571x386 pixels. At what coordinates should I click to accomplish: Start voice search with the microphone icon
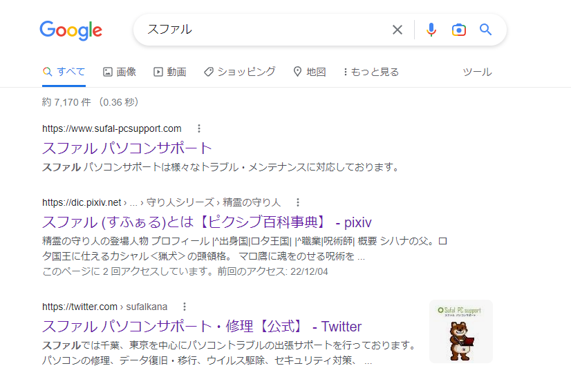(x=431, y=30)
